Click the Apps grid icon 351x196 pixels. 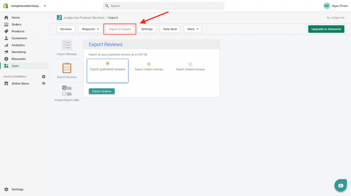point(6,66)
